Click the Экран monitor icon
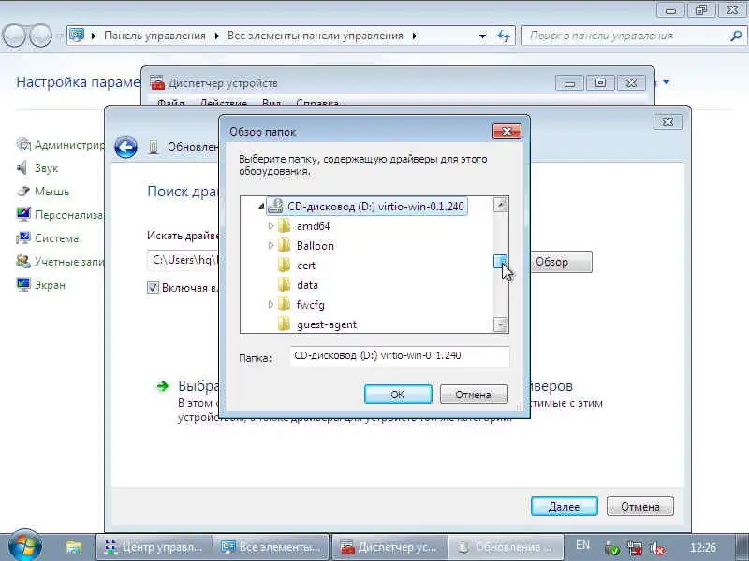The width and height of the screenshot is (749, 561). tap(22, 284)
